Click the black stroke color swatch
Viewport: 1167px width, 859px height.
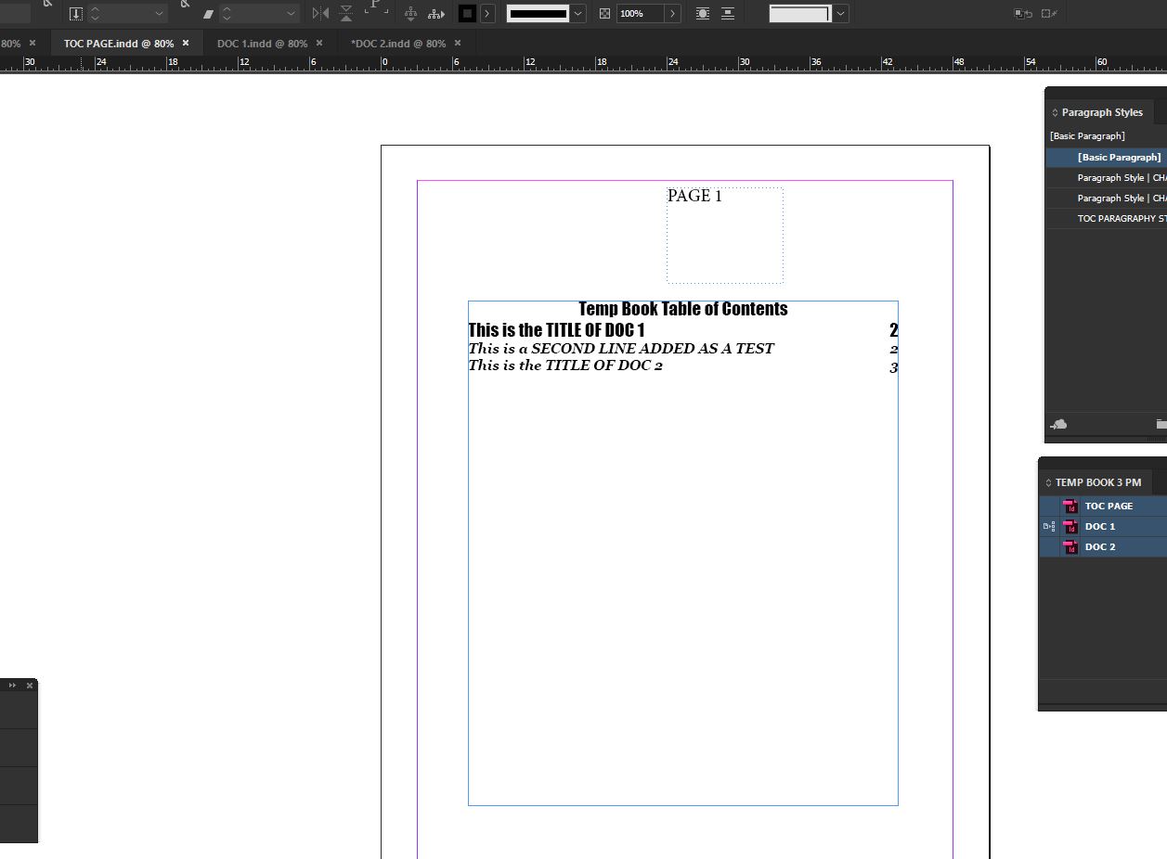click(468, 14)
